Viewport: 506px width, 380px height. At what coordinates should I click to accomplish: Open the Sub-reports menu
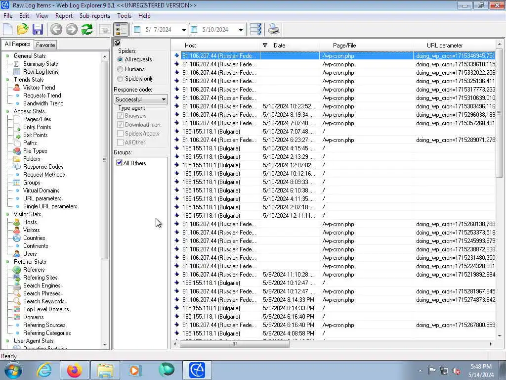point(94,16)
